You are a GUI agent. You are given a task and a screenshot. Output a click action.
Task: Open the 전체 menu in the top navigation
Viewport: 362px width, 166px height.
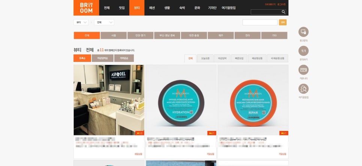pos(107,8)
